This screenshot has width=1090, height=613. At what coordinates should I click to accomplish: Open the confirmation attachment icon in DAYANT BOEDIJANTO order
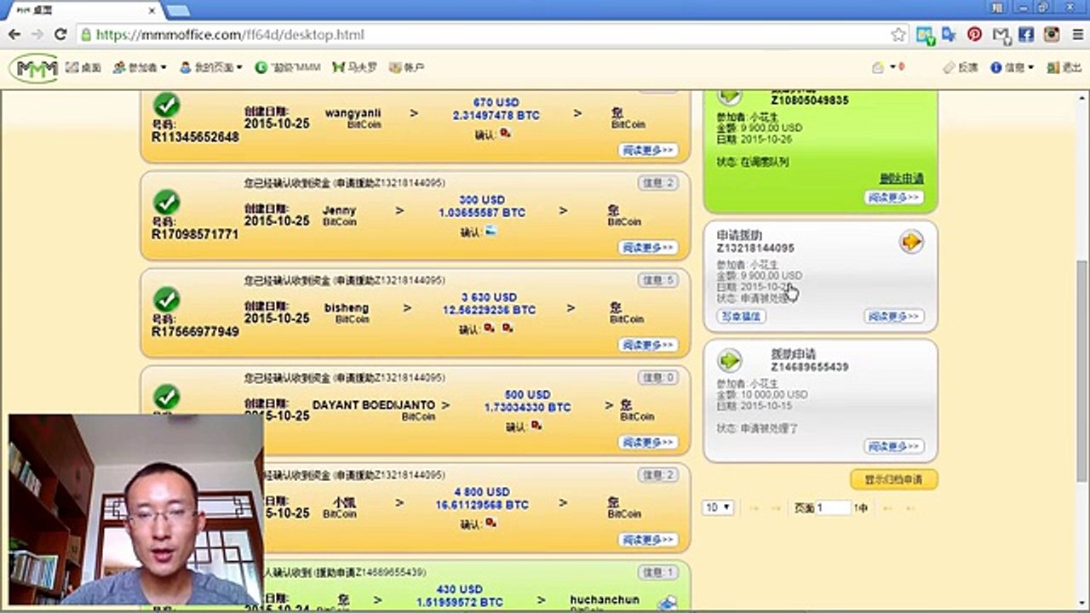[536, 426]
